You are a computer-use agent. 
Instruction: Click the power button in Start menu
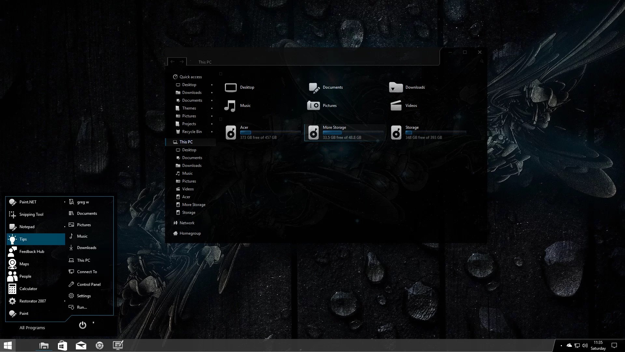(83, 325)
